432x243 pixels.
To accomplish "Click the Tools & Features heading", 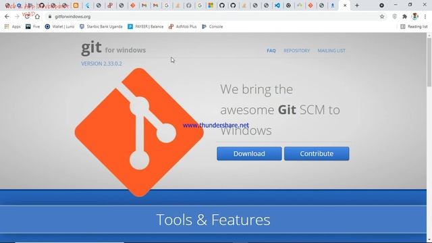I will tap(213, 219).
